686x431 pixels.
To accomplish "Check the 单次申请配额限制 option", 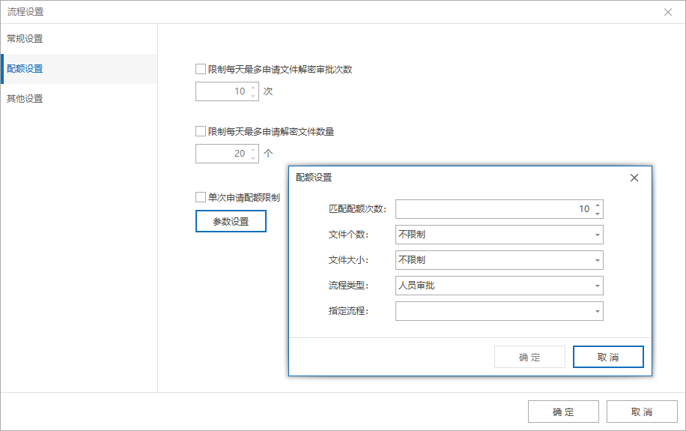I will coord(201,197).
